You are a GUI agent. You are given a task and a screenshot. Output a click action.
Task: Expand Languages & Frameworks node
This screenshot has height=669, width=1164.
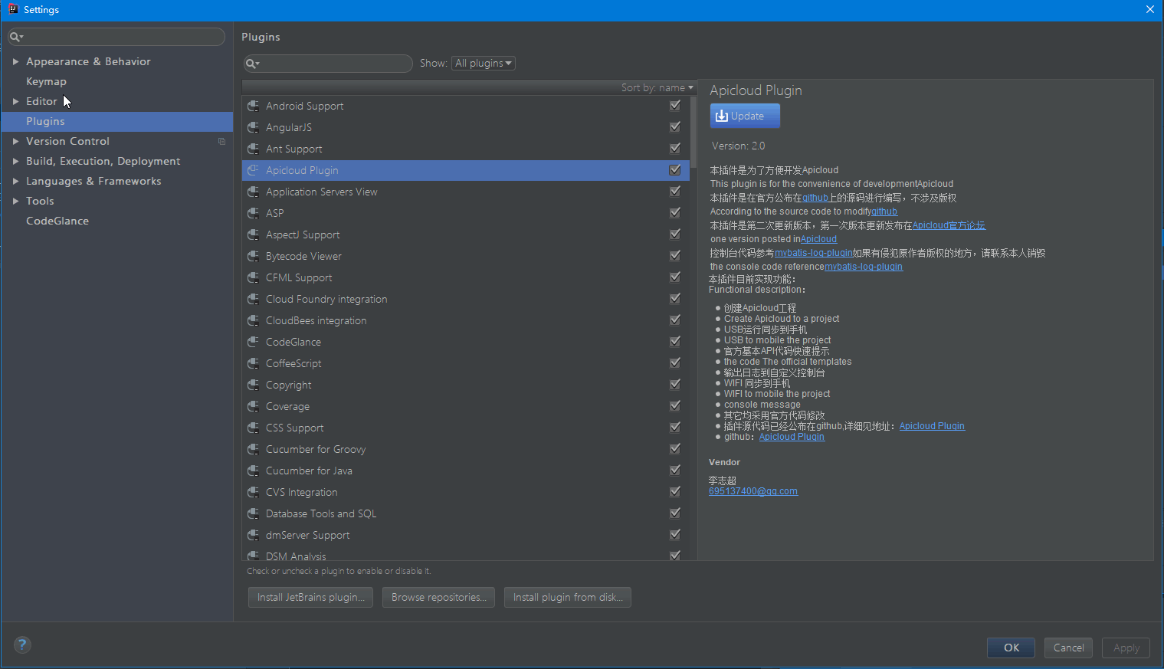coord(15,181)
